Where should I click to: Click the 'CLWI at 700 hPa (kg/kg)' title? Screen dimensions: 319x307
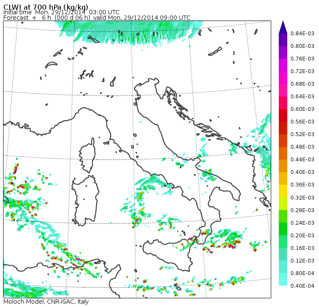pos(46,7)
